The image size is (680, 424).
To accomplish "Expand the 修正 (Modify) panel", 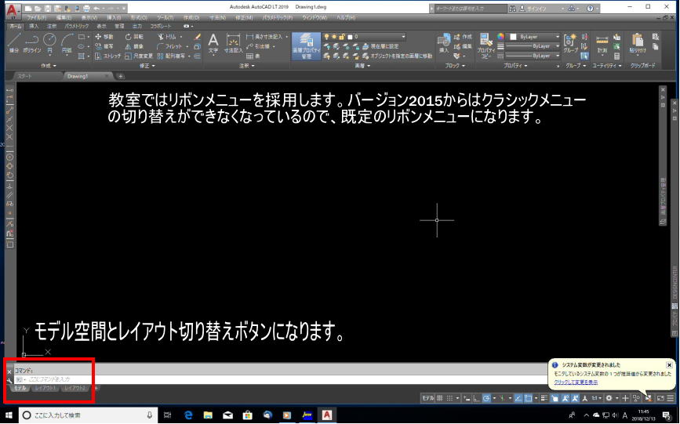I will (147, 66).
